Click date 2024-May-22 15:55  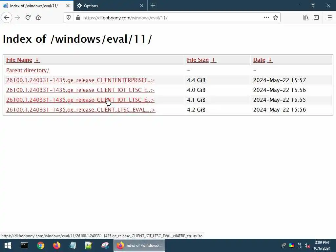(280, 100)
